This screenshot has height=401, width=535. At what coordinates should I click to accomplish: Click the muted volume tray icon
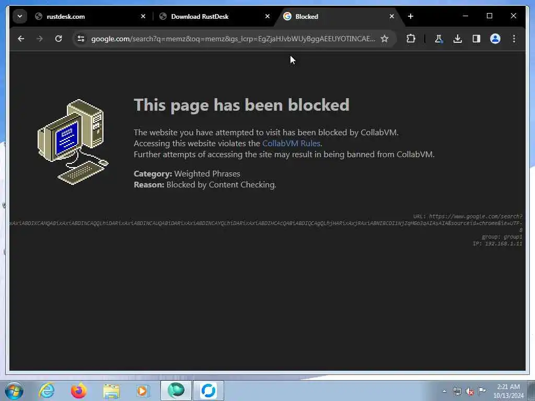coord(470,392)
